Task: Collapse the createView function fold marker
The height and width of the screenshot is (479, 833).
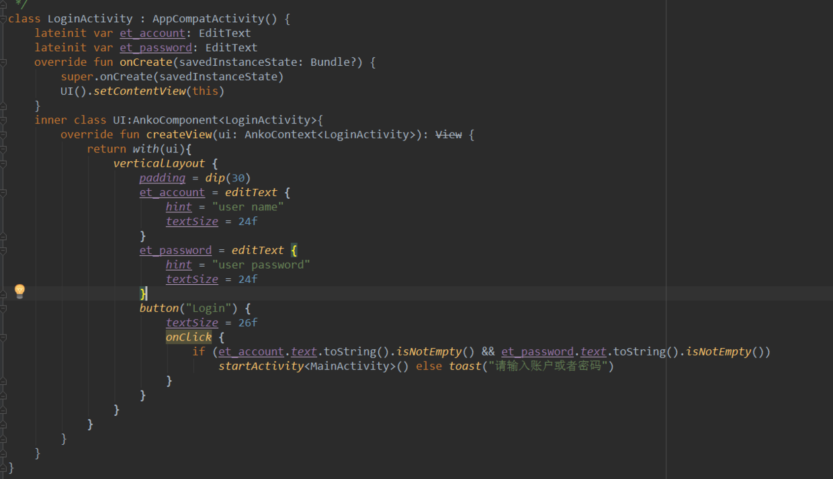Action: click(x=3, y=134)
